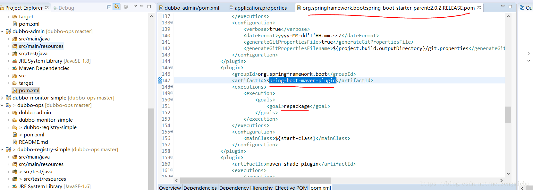Click the README.md file icon
This screenshot has height=190, width=533.
(x=15, y=142)
